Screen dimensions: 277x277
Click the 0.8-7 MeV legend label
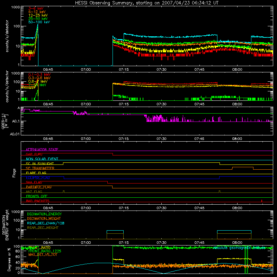(38, 81)
